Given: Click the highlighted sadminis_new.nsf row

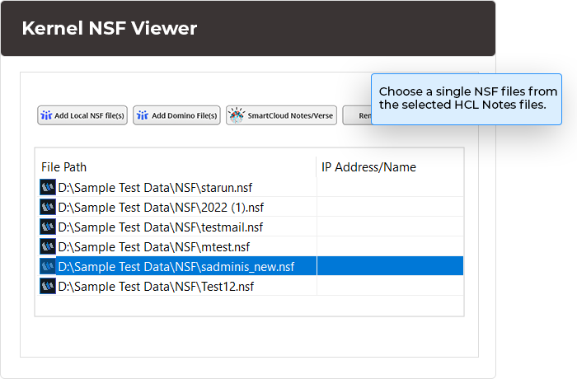Looking at the screenshot, I should (x=251, y=266).
